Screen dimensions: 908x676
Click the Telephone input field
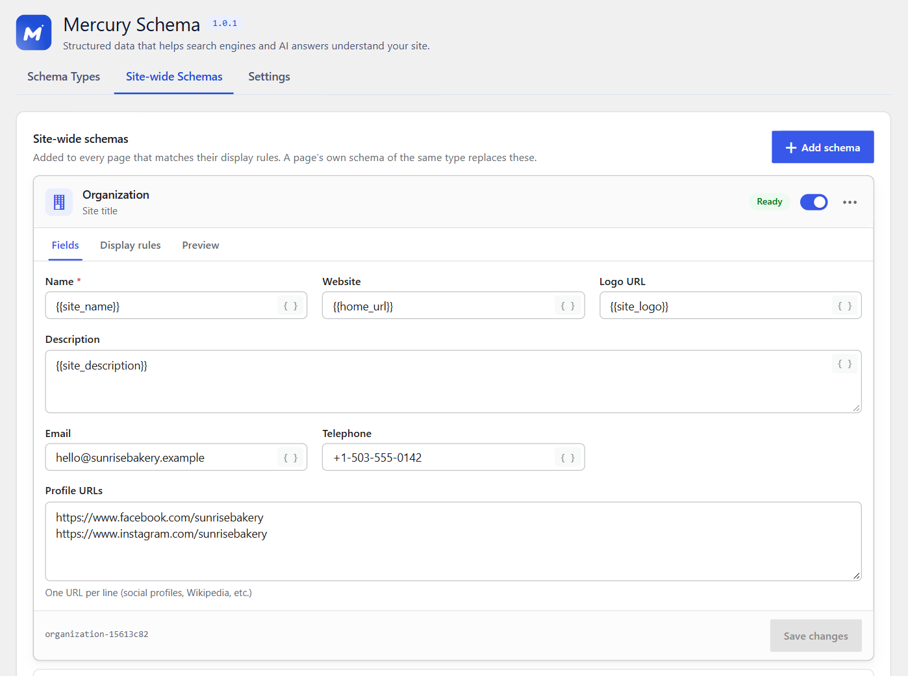point(453,457)
